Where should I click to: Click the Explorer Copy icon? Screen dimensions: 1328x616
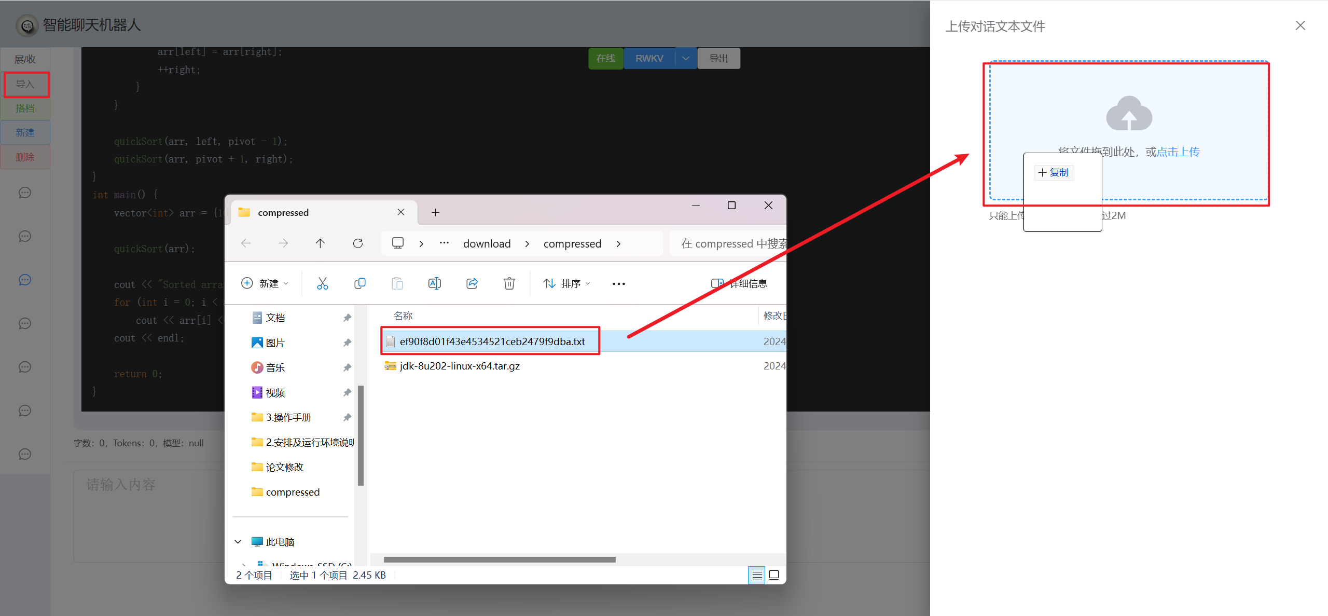click(359, 283)
